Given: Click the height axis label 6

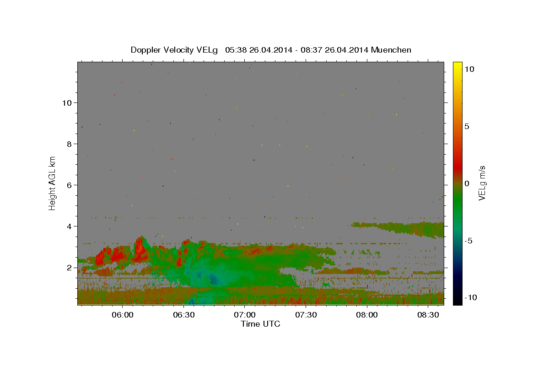Looking at the screenshot, I should pos(69,185).
